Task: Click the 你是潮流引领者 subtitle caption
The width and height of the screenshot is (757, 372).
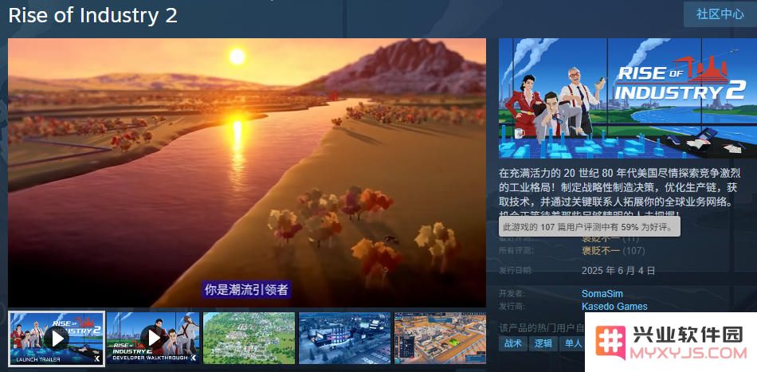Action: [x=246, y=289]
